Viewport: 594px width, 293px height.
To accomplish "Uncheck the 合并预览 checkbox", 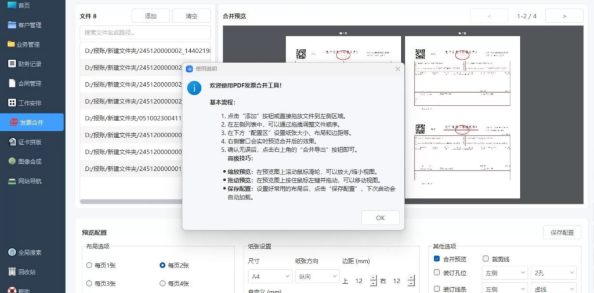I will tap(437, 259).
